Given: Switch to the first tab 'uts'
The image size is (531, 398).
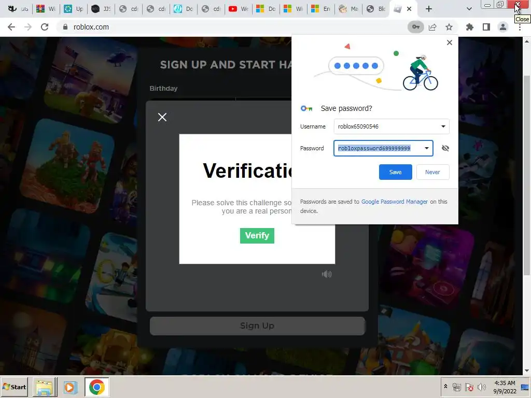Looking at the screenshot, I should [x=18, y=9].
